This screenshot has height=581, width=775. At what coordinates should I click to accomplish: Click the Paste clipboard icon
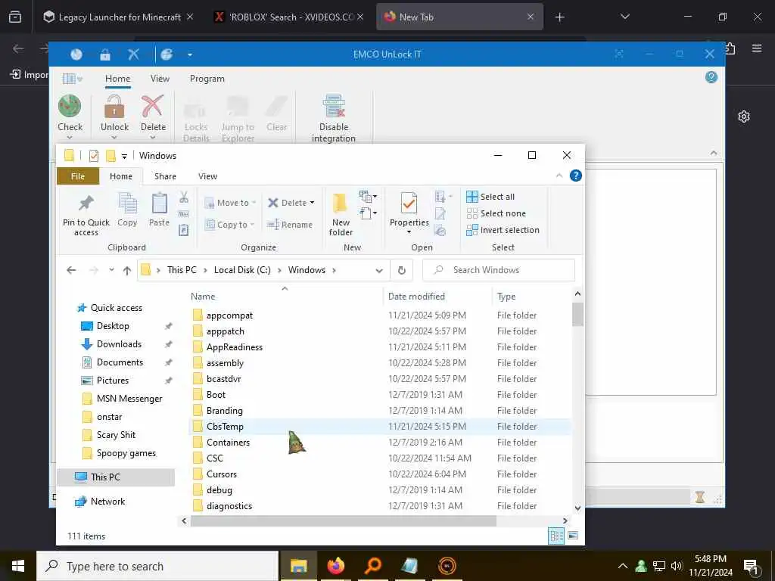coord(159,203)
